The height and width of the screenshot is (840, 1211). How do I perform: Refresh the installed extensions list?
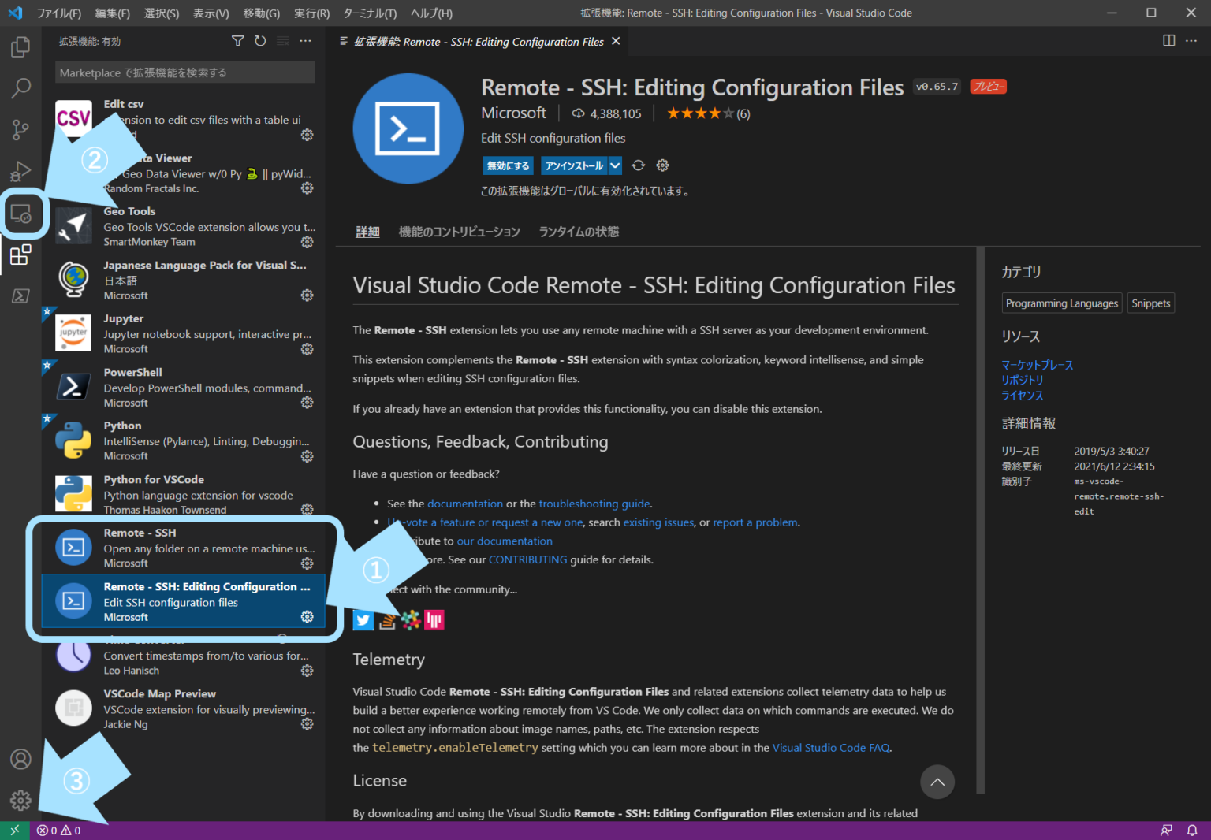click(x=260, y=41)
